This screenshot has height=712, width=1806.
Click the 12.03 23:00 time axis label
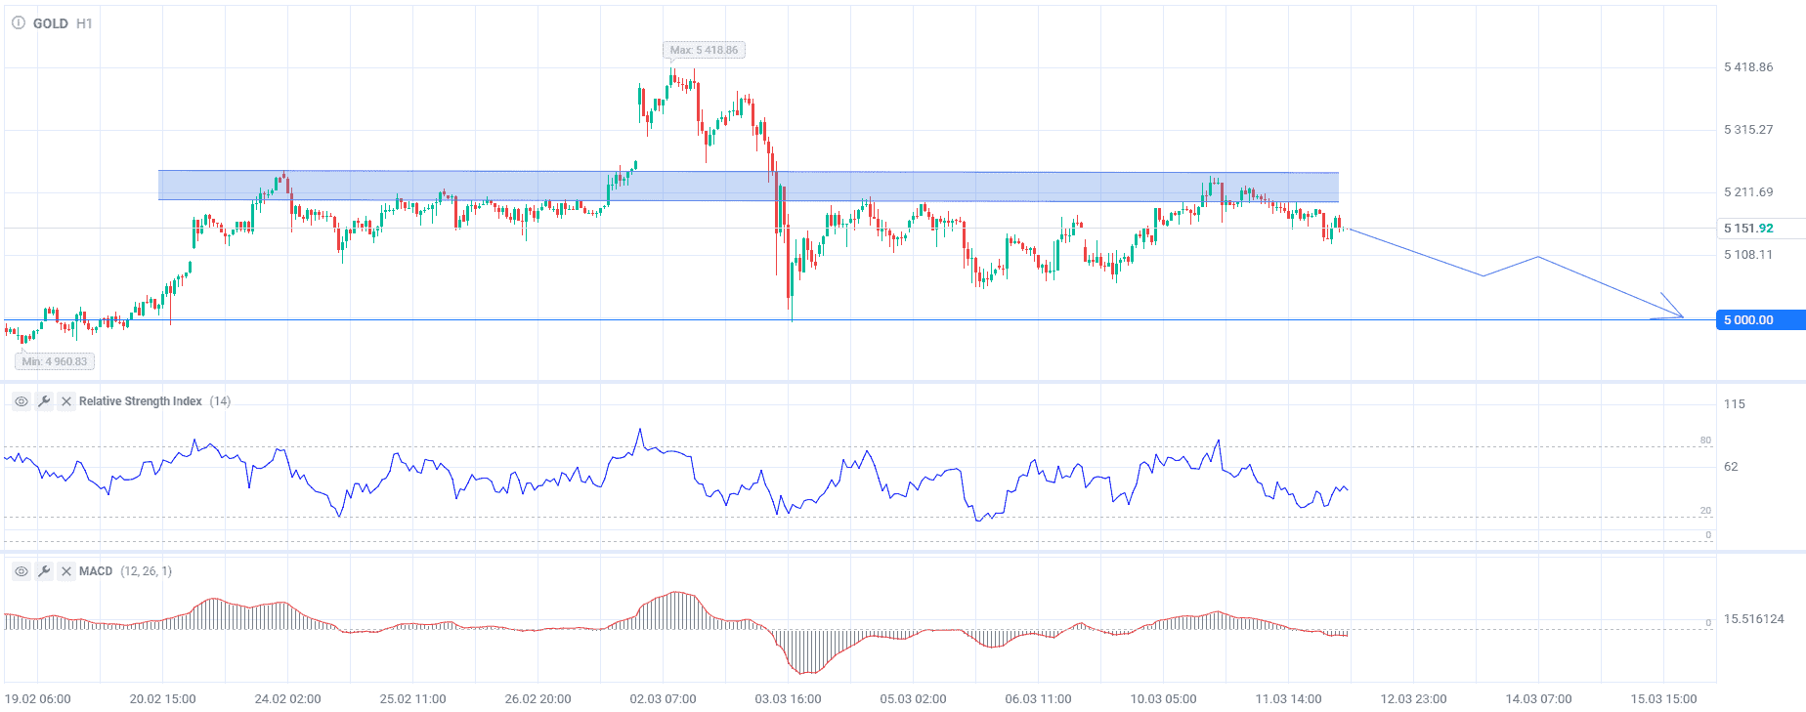[x=1413, y=699]
